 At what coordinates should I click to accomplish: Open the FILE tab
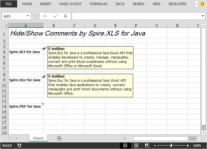coord(9,4)
